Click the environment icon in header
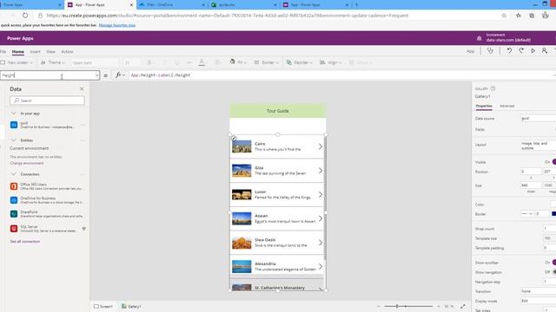This screenshot has width=556, height=312. [x=479, y=38]
